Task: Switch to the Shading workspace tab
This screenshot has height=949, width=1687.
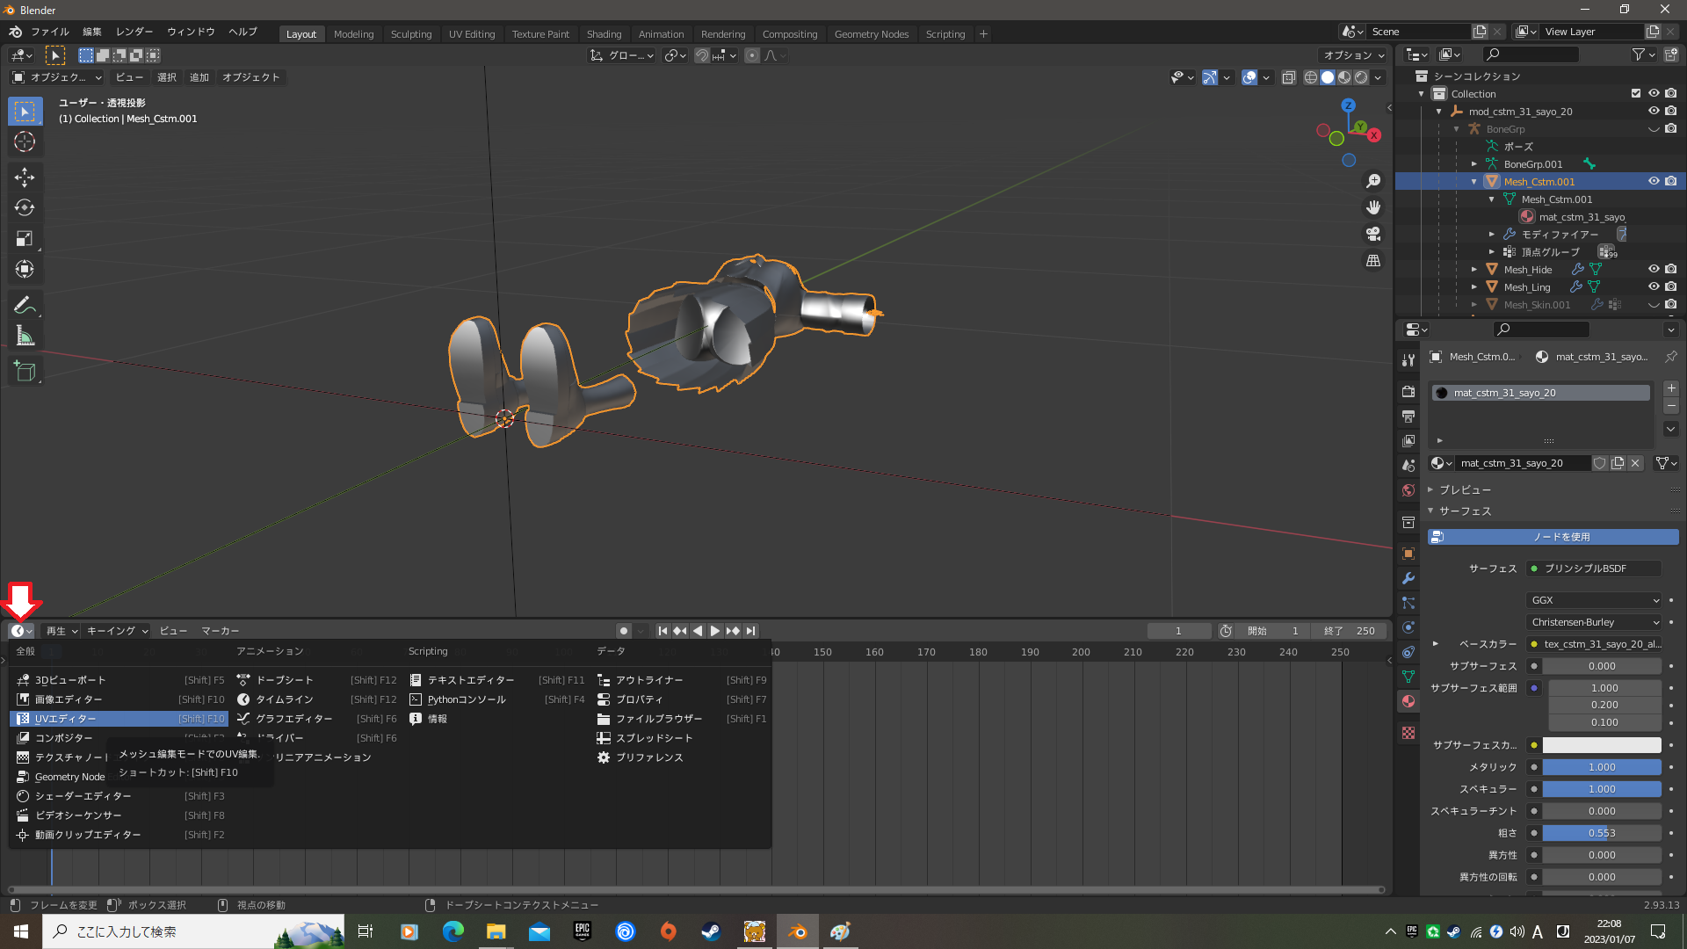Action: click(604, 34)
